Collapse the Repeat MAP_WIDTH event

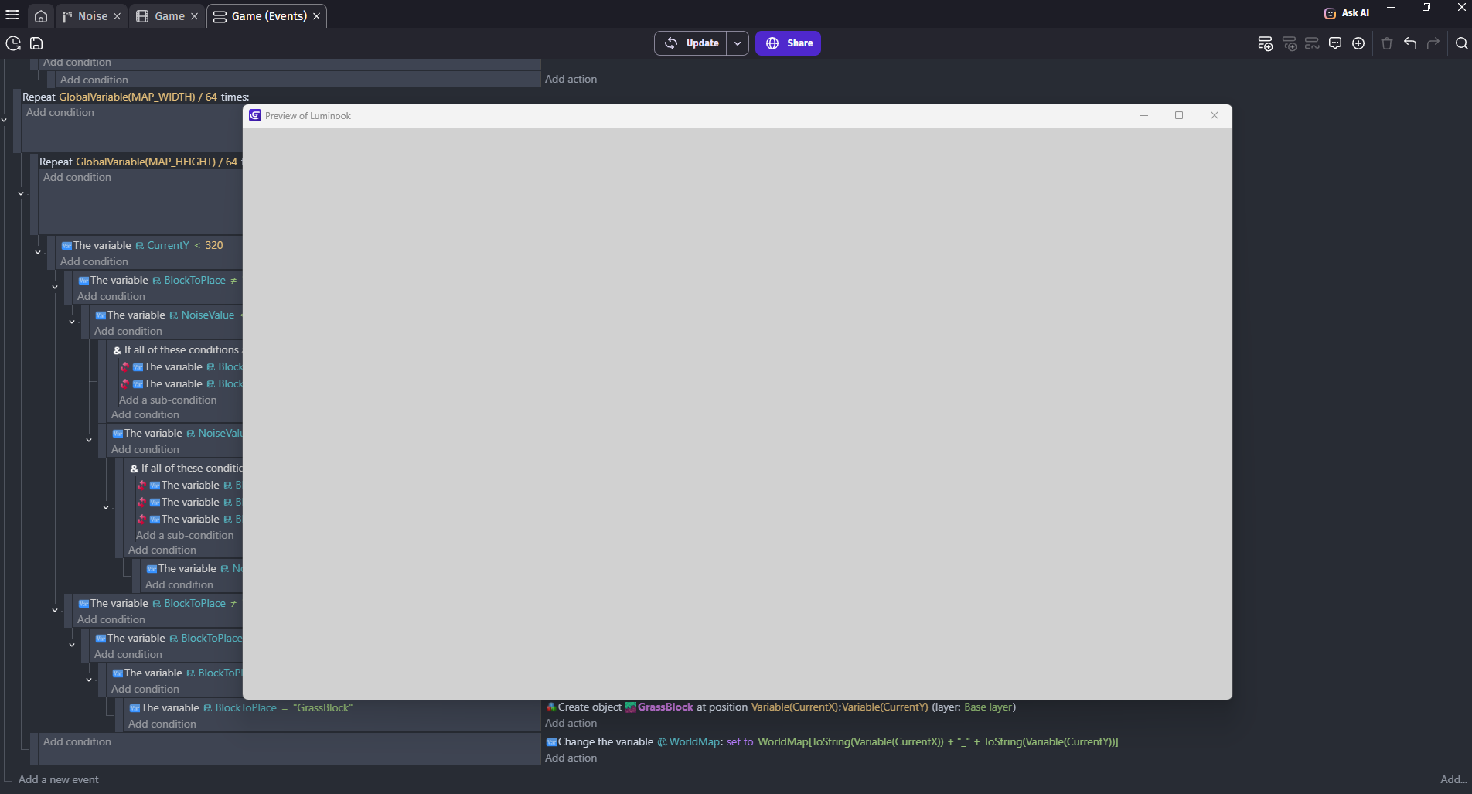click(x=5, y=120)
